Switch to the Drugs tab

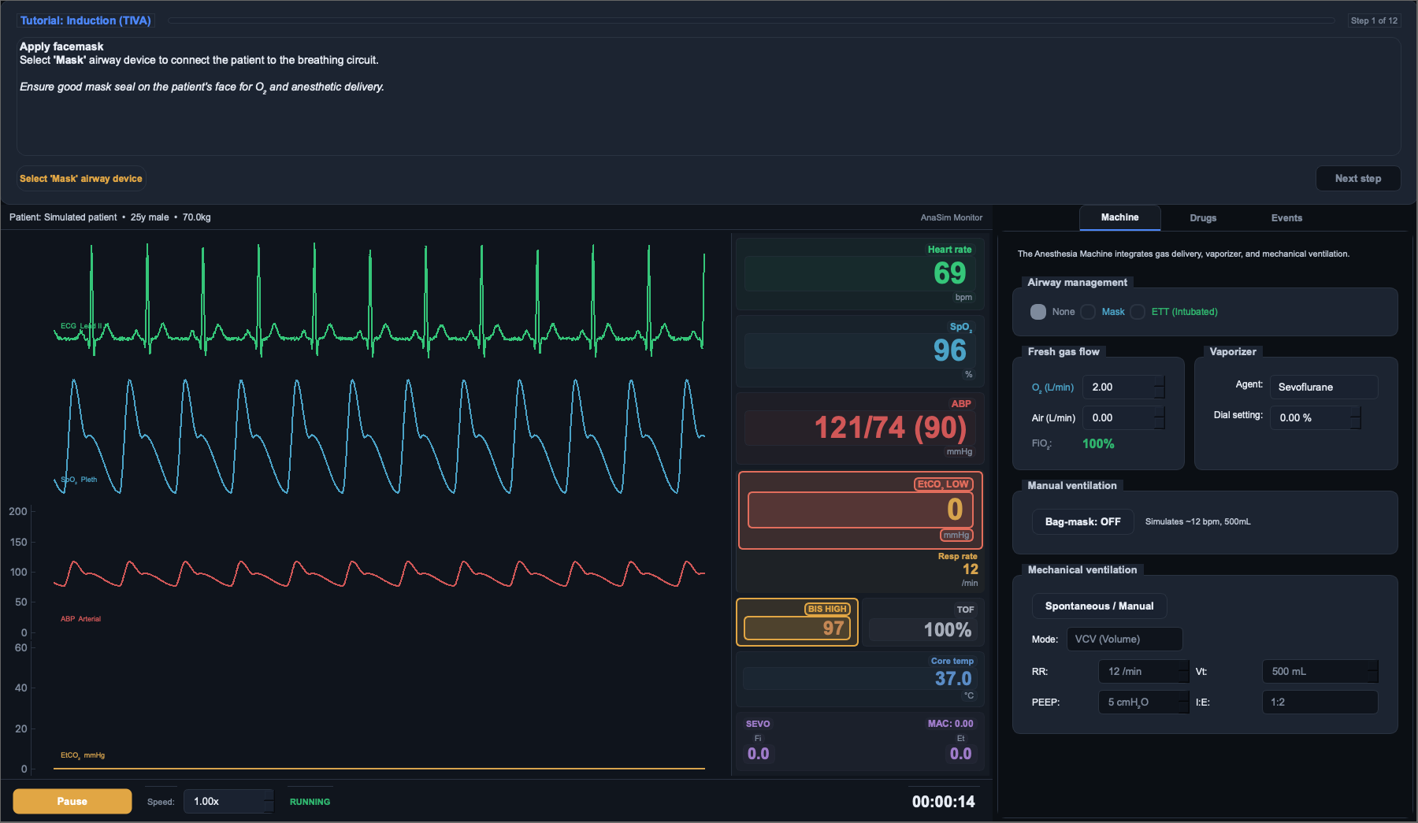(1203, 218)
